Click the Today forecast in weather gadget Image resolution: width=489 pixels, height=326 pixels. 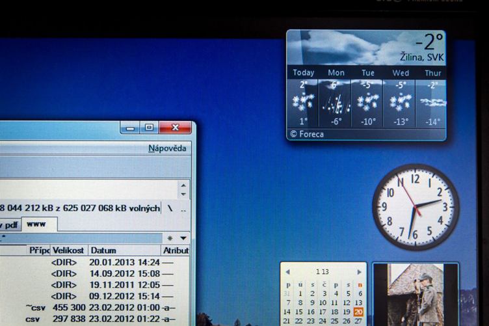(303, 98)
